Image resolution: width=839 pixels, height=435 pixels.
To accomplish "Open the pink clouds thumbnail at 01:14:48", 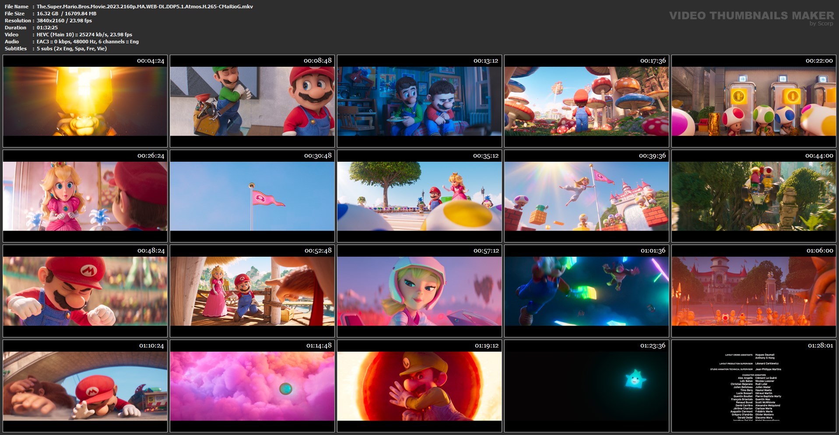I will pyautogui.click(x=252, y=386).
